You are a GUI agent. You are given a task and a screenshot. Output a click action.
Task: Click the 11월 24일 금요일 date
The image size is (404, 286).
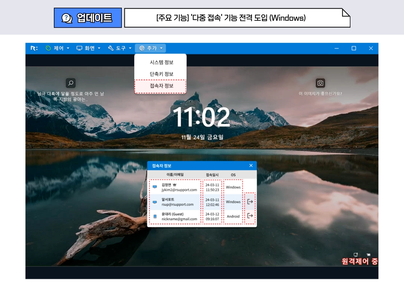click(x=202, y=137)
